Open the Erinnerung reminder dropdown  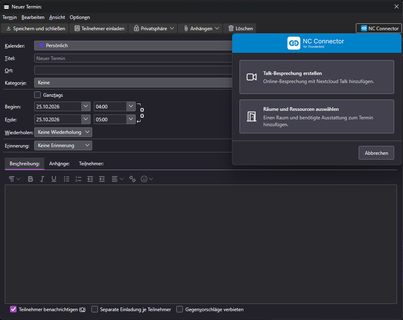(63, 145)
